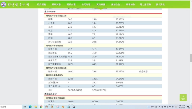This screenshot has width=192, height=109.
Task: Click the 94.141% percentage value
Action: point(120,79)
